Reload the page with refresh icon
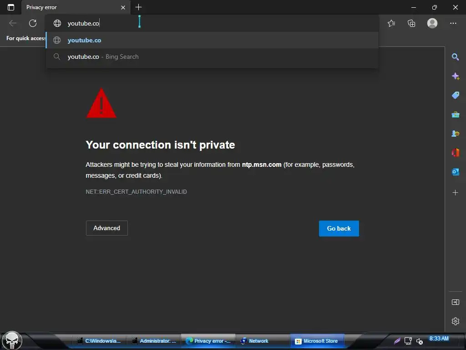Viewport: 466px width, 350px height. [33, 23]
